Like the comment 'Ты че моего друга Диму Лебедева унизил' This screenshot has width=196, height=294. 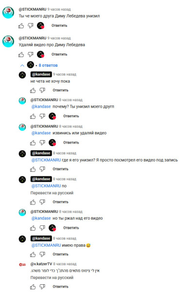(21, 26)
